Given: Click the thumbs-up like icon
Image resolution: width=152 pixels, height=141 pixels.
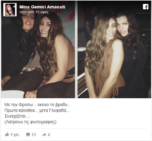Looking at the screenshot, I should click(7, 134).
